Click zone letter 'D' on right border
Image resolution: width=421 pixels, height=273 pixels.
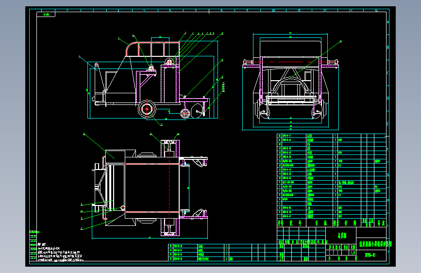[x=387, y=98]
